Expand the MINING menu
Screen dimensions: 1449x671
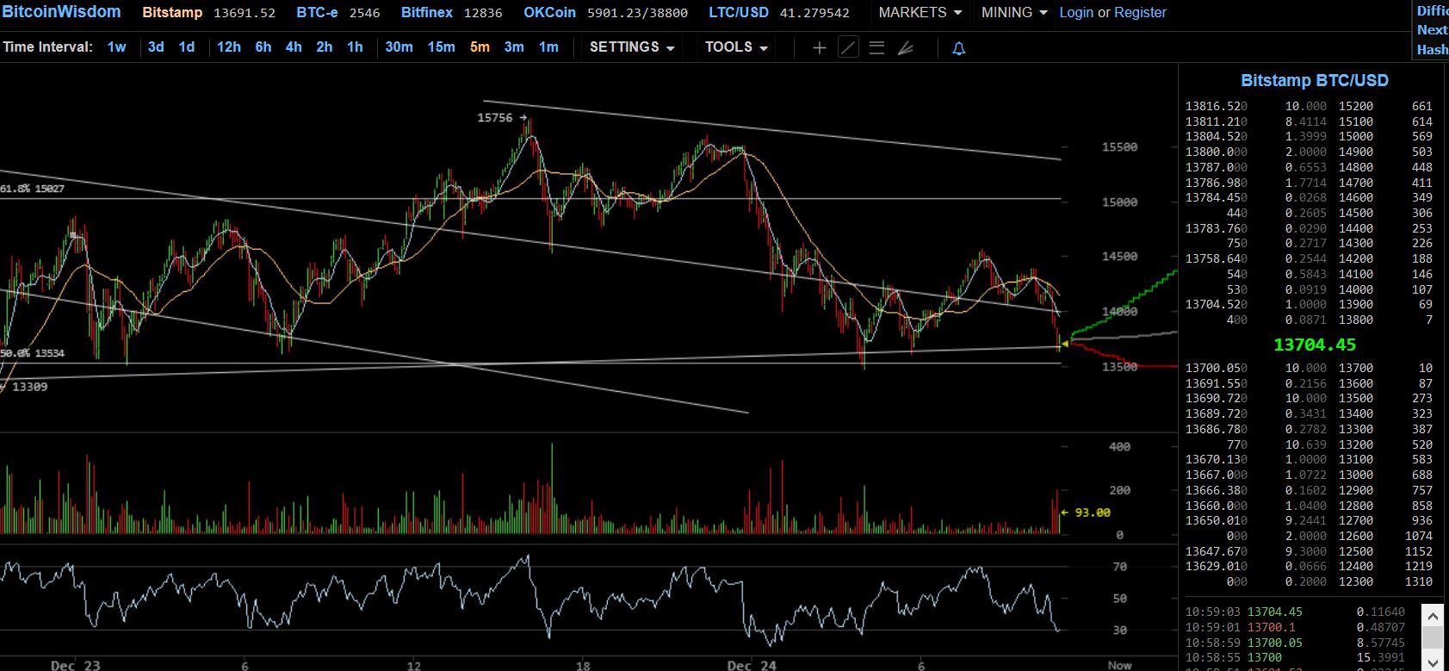[1014, 13]
